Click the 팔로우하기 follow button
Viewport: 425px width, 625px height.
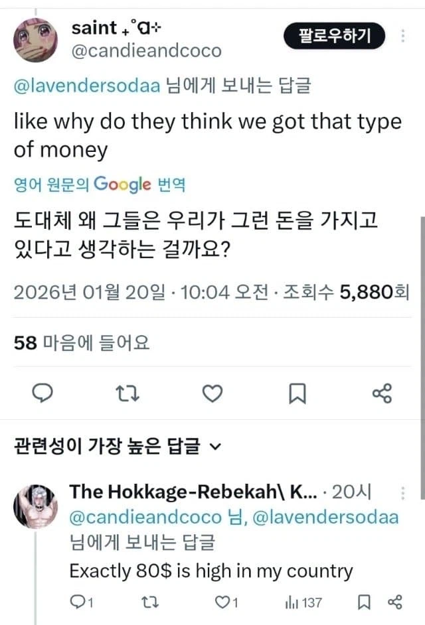[335, 36]
